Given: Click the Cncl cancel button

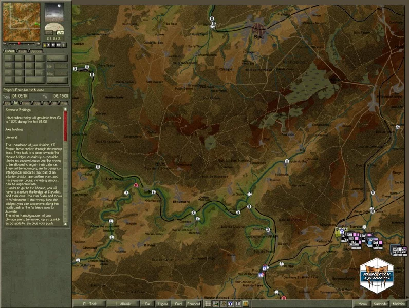Looking at the screenshot, I should [178, 304].
